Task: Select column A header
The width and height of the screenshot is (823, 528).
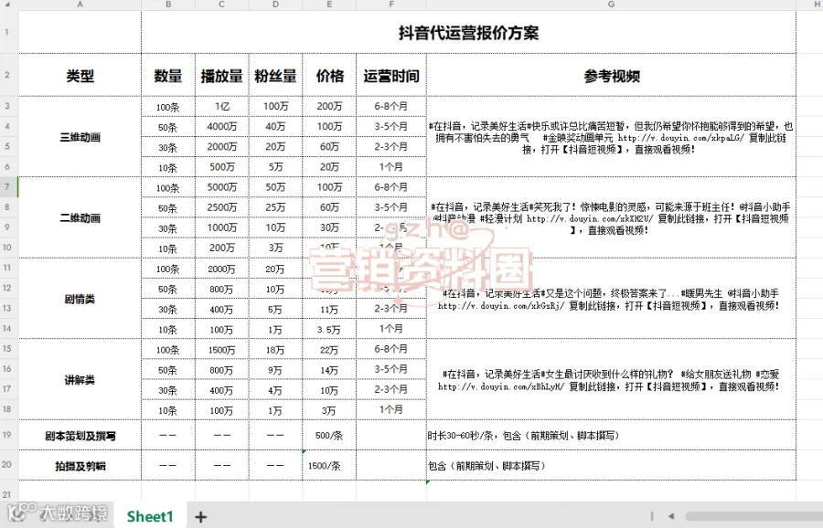Action: (x=80, y=5)
